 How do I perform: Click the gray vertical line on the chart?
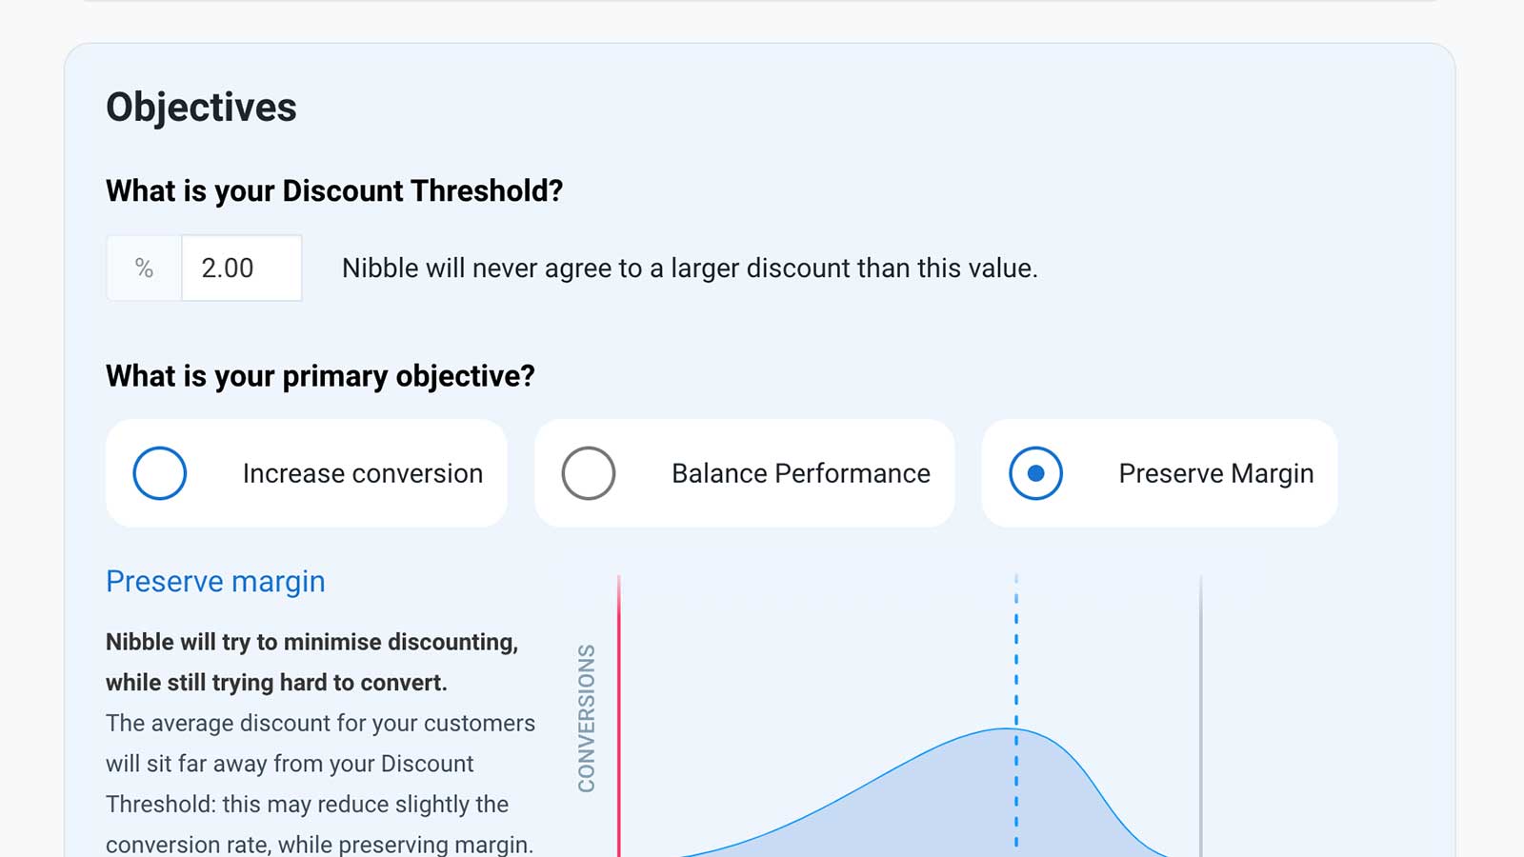(x=1201, y=714)
